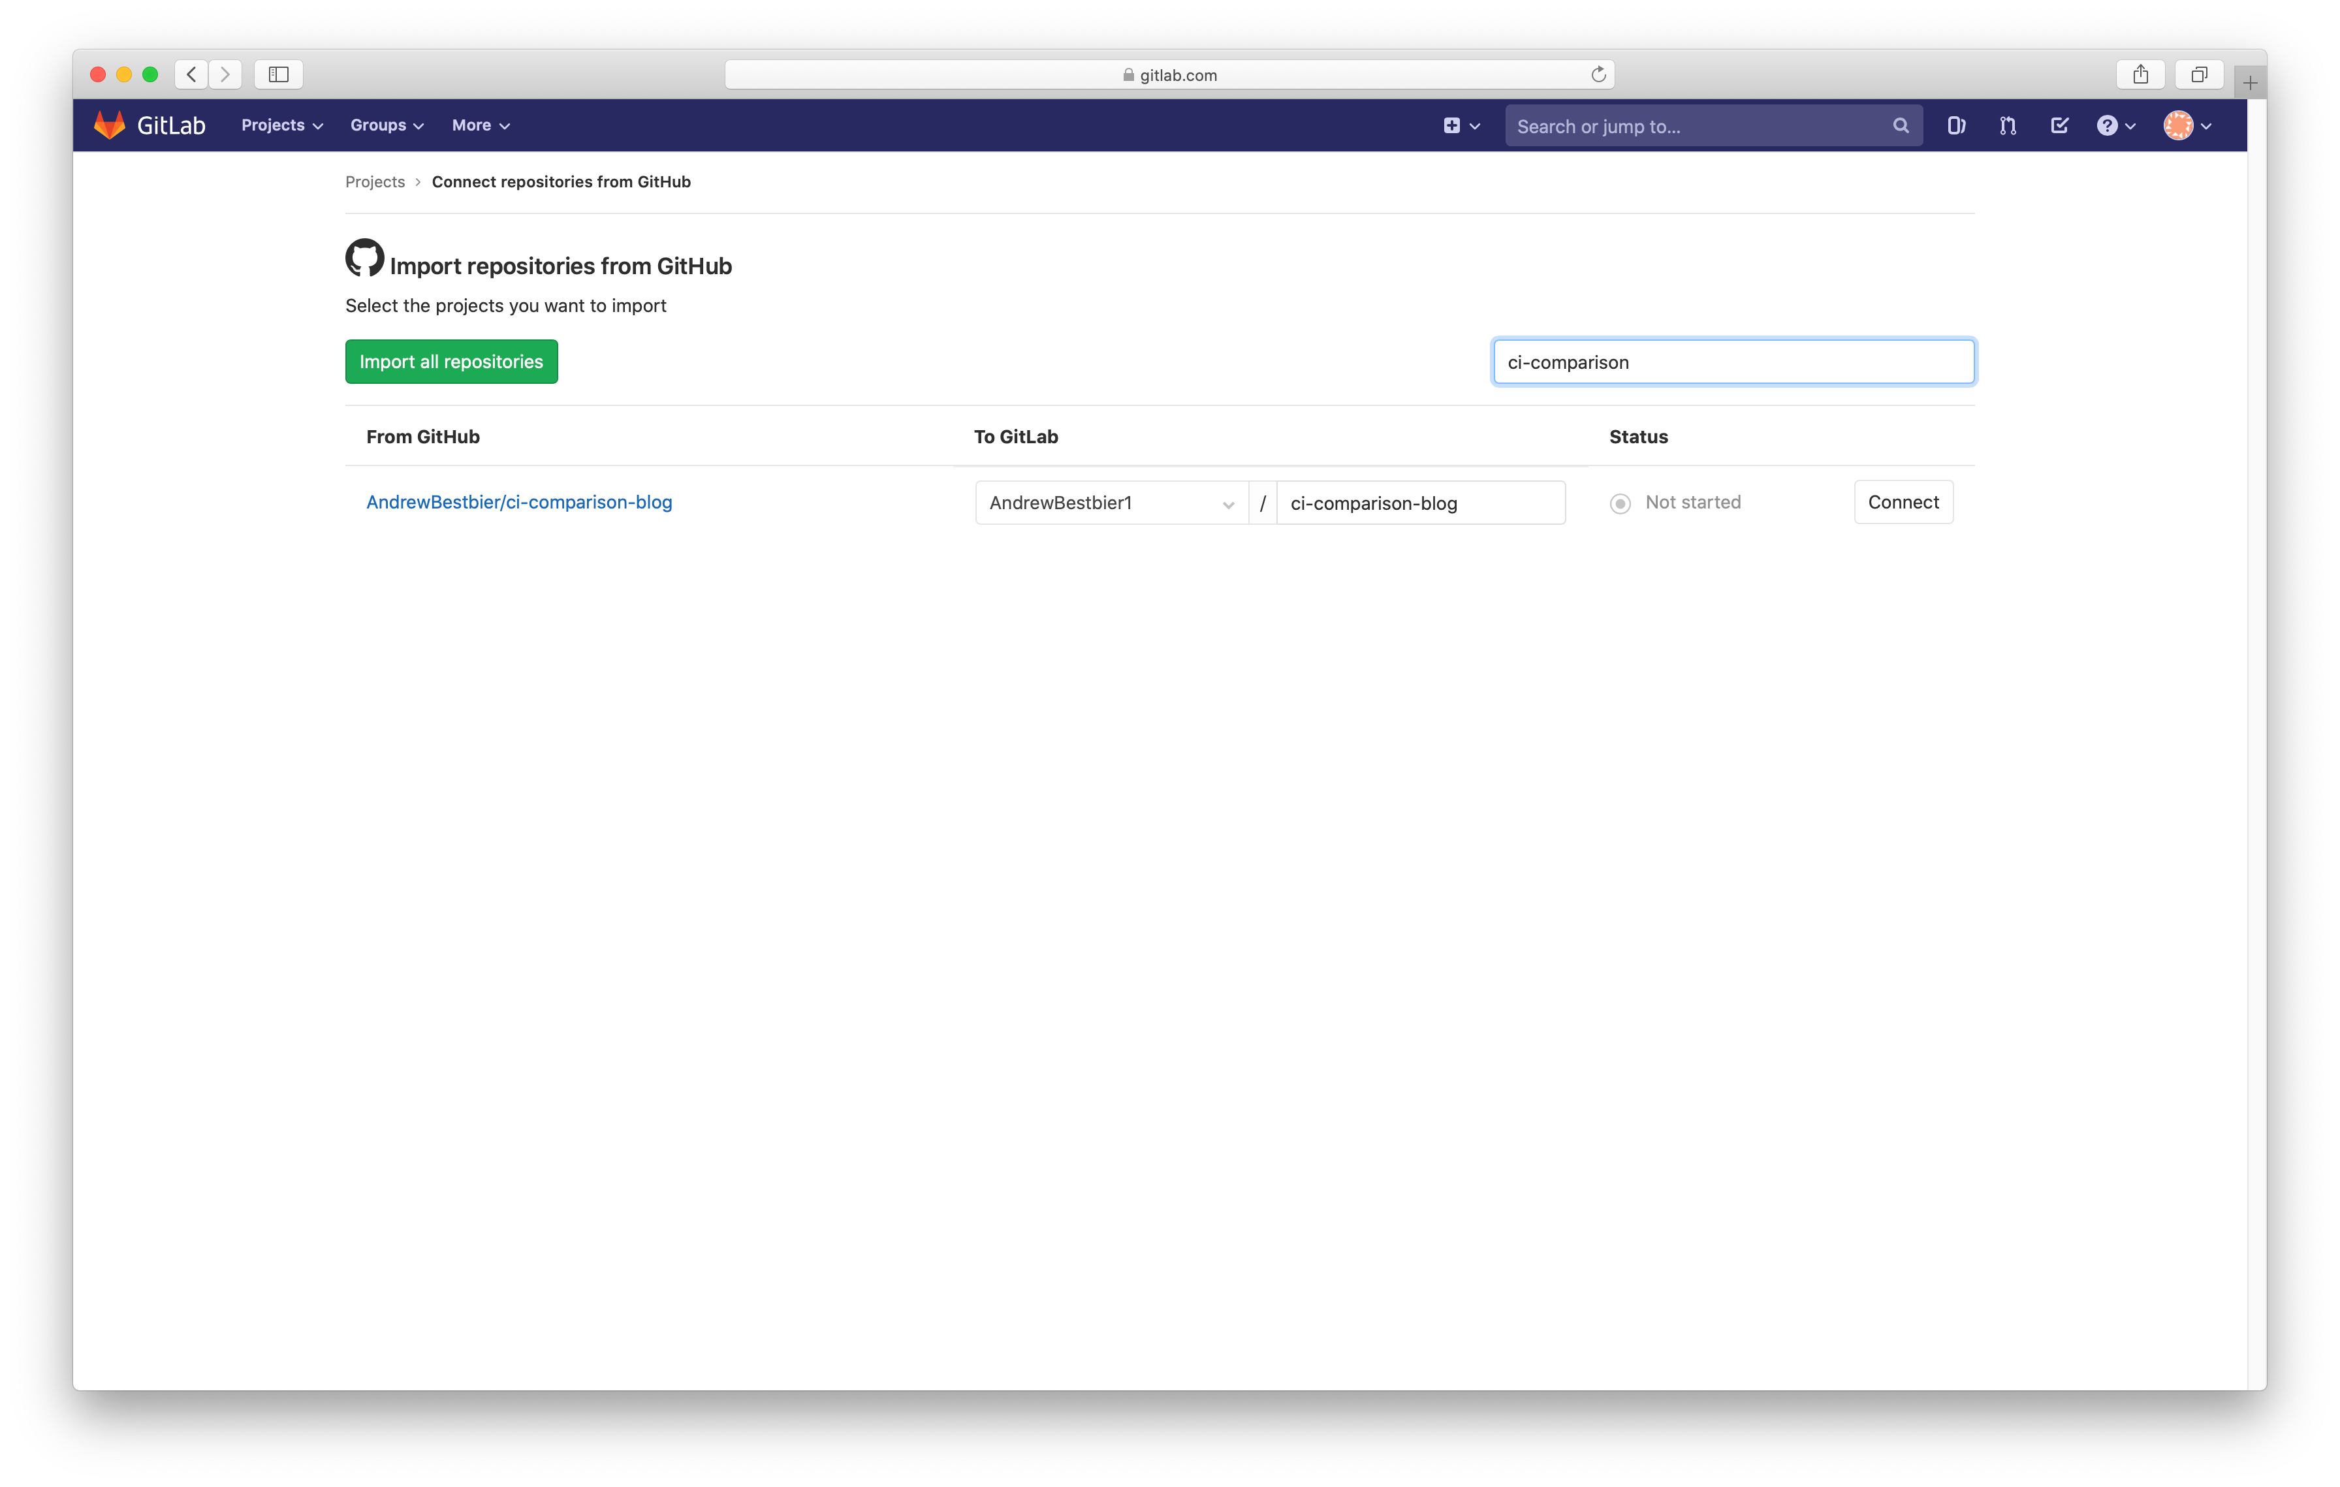Viewport: 2340px width, 1487px height.
Task: Connect the ci-comparison-blog repository
Action: point(1903,502)
